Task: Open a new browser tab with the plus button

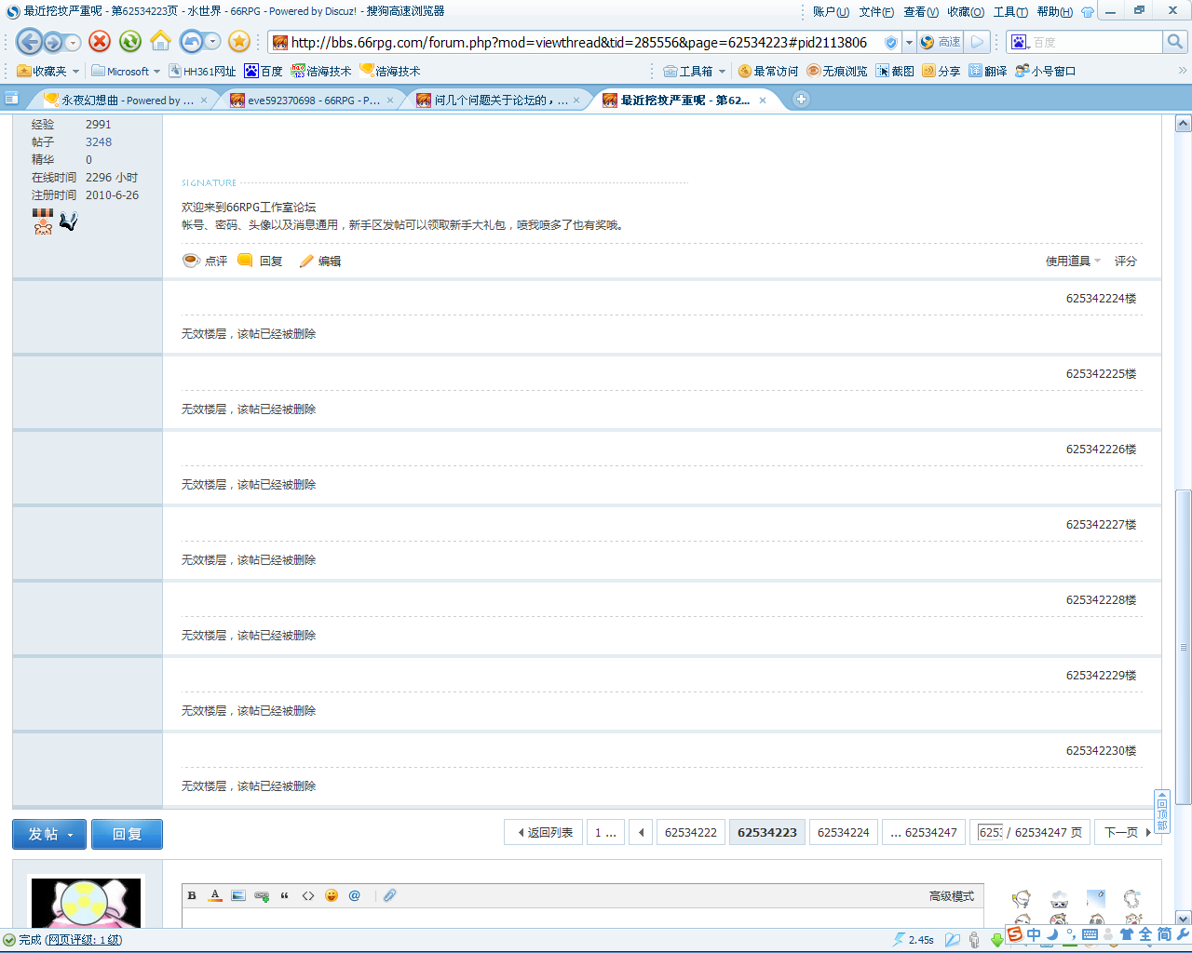Action: point(801,100)
